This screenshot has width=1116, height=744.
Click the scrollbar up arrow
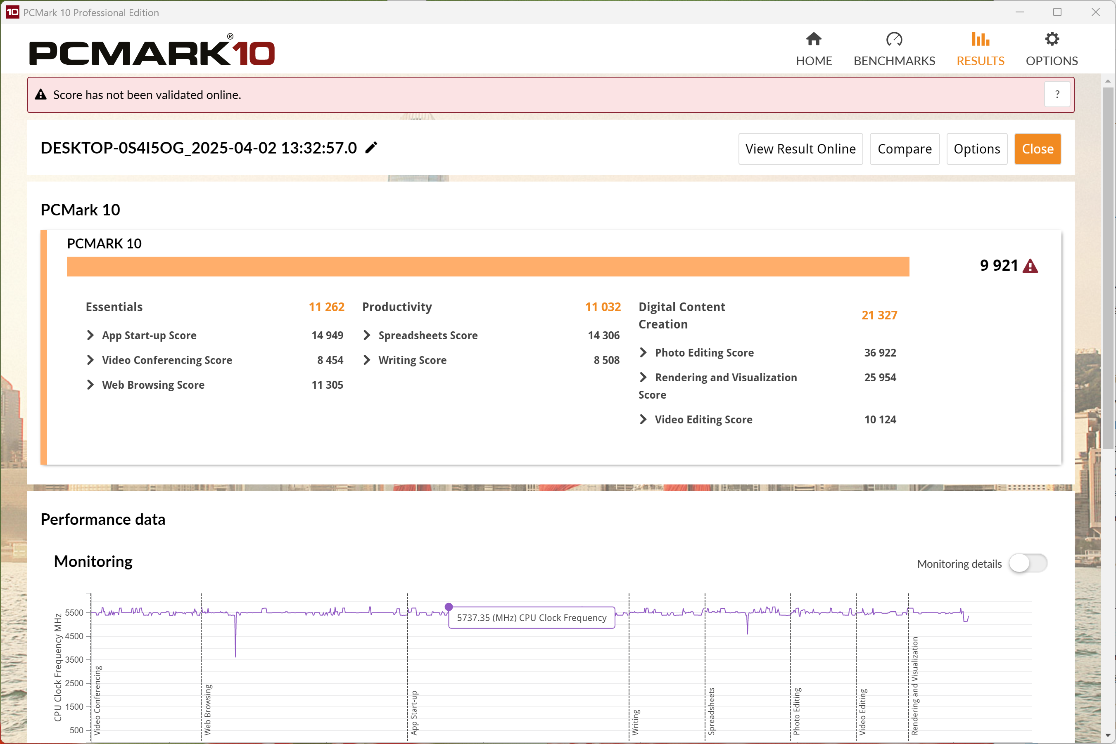(x=1108, y=80)
